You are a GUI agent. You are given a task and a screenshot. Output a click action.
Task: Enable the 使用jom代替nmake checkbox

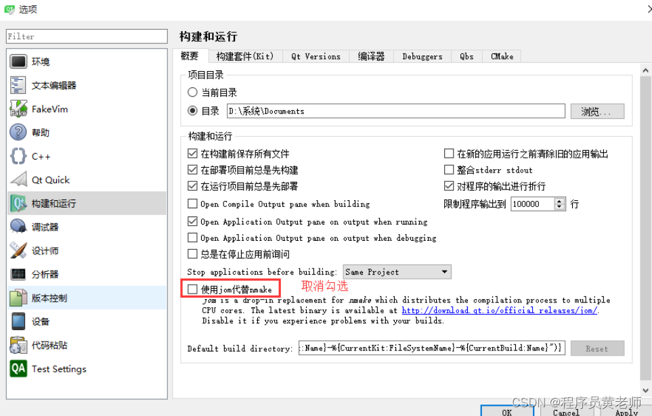192,288
